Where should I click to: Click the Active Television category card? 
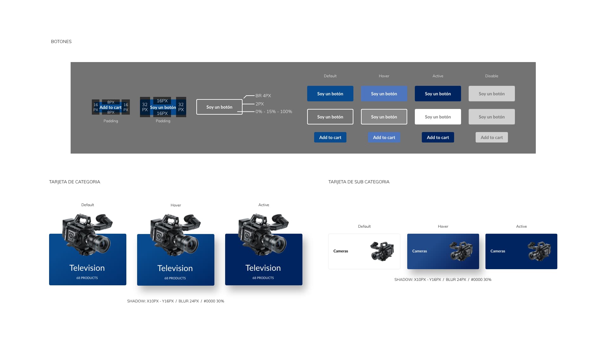[x=264, y=259]
